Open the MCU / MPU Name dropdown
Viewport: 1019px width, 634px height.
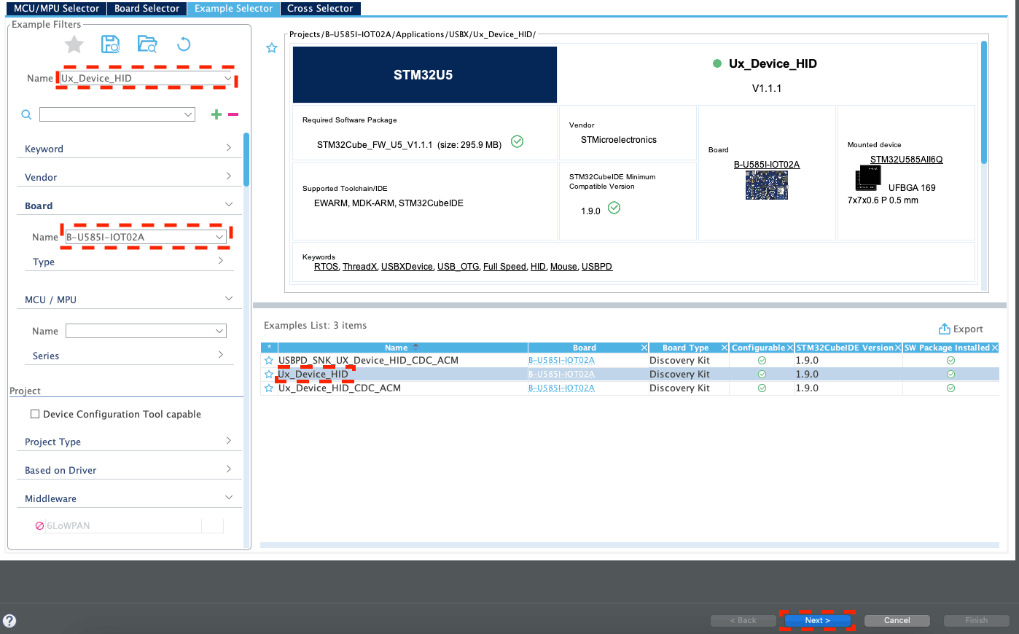pos(219,331)
